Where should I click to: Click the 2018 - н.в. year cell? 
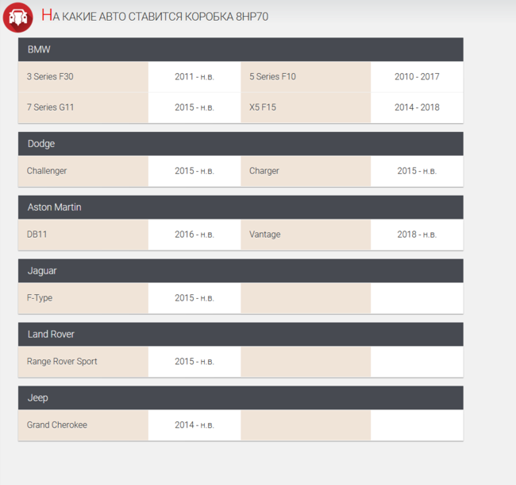pos(417,235)
